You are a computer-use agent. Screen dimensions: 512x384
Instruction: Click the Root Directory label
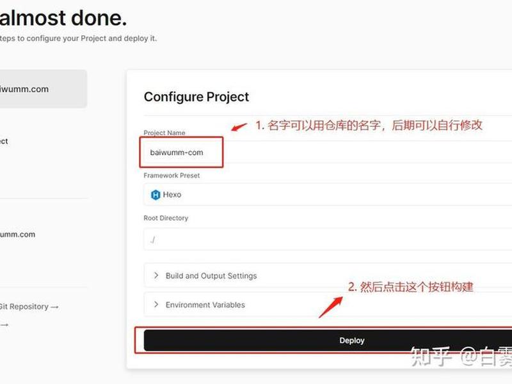click(x=166, y=218)
